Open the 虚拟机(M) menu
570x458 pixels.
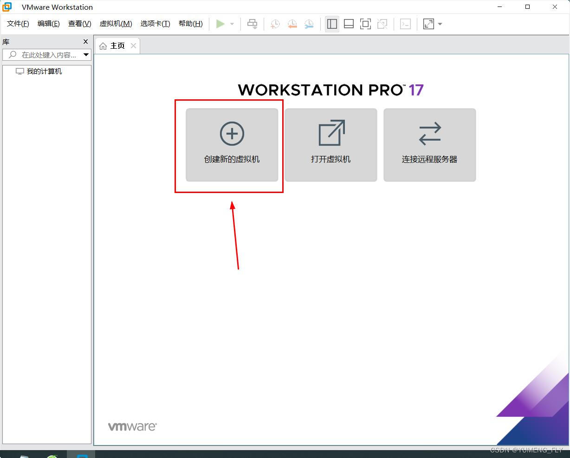click(116, 24)
